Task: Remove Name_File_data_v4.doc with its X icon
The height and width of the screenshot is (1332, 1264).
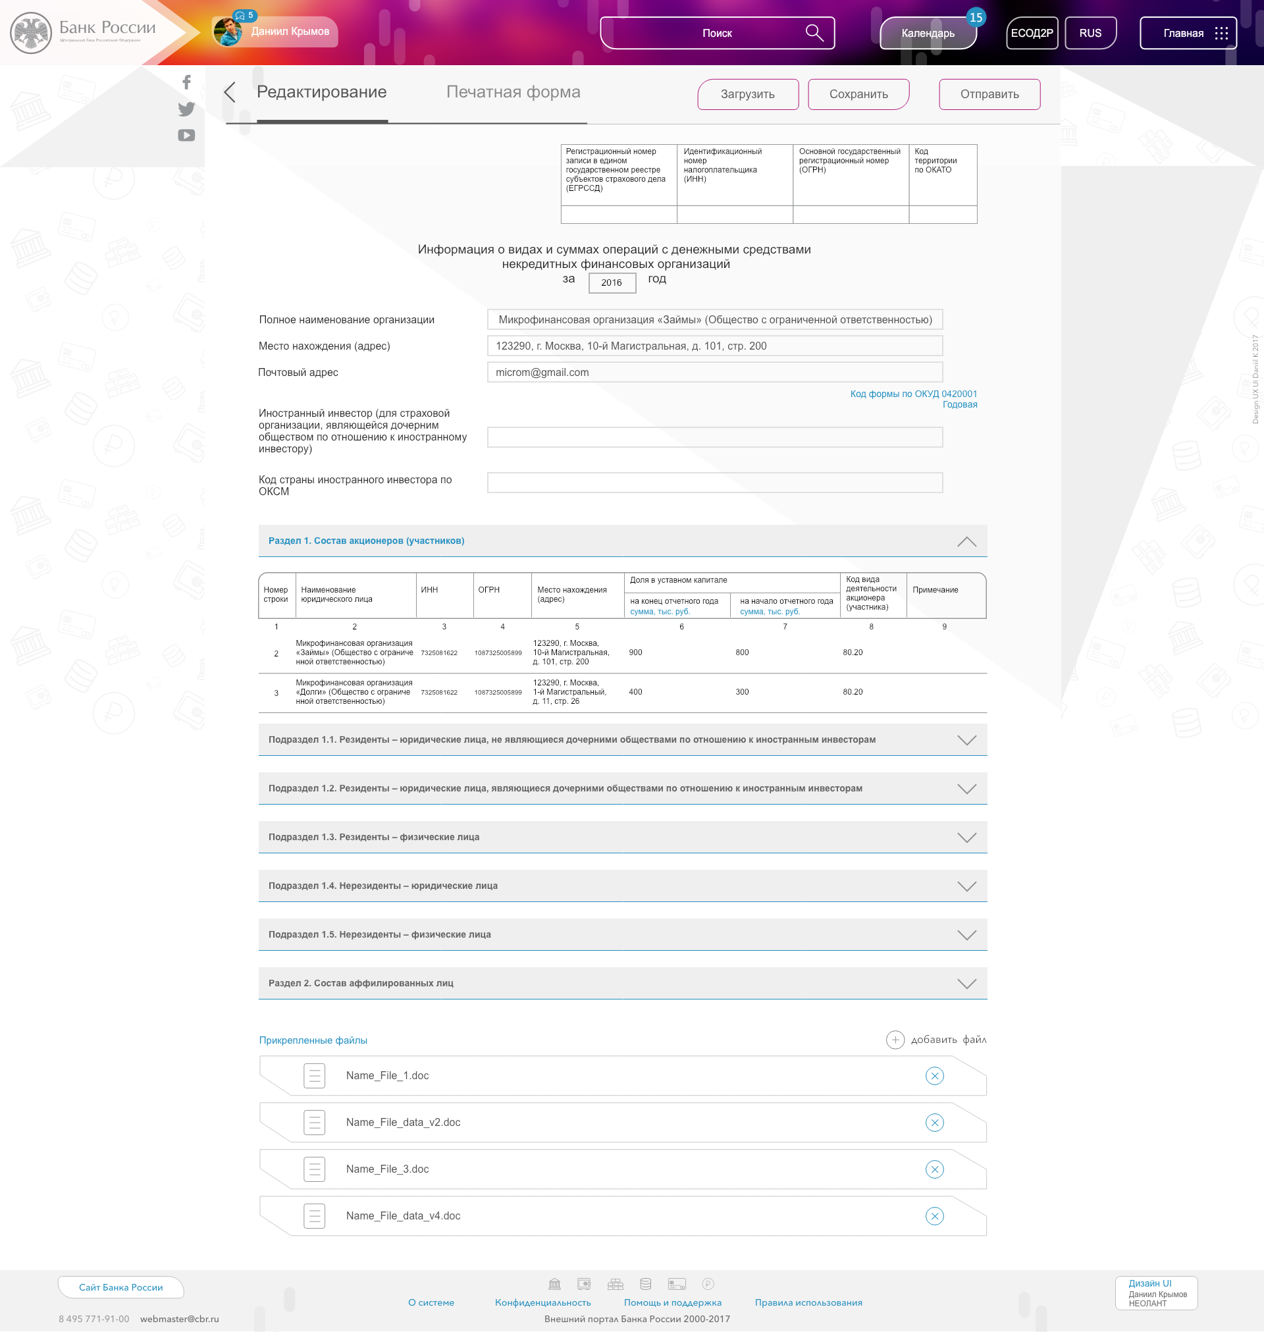Action: coord(935,1216)
